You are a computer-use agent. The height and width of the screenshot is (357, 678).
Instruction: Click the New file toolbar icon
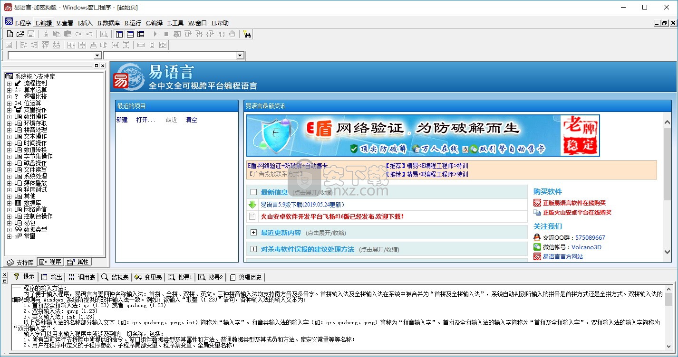[x=10, y=34]
